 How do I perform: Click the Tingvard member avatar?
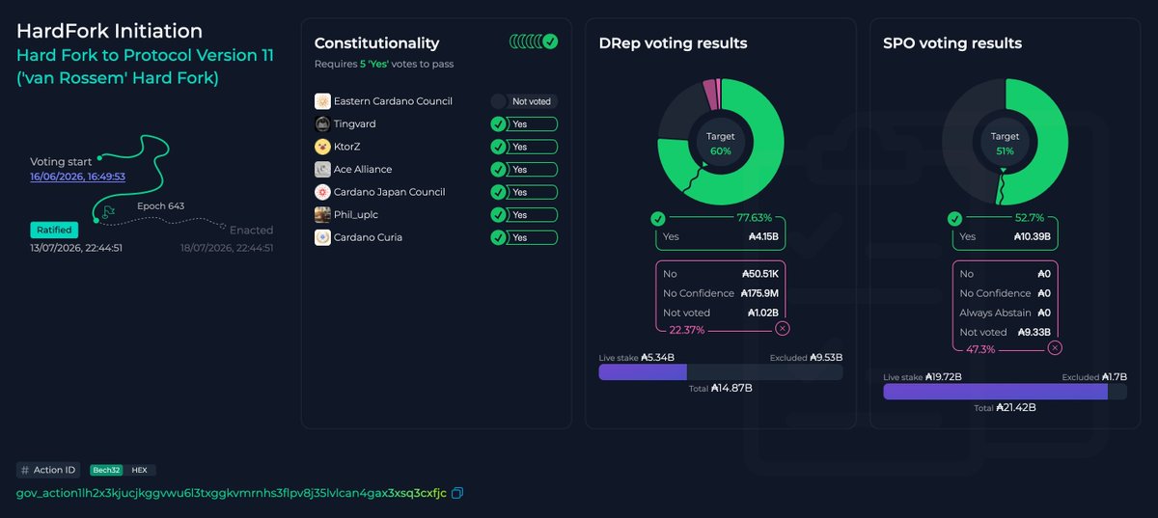click(322, 123)
